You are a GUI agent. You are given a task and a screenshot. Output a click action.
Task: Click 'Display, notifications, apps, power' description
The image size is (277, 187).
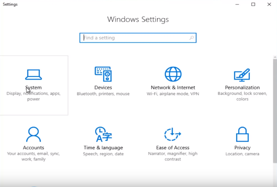(x=33, y=96)
